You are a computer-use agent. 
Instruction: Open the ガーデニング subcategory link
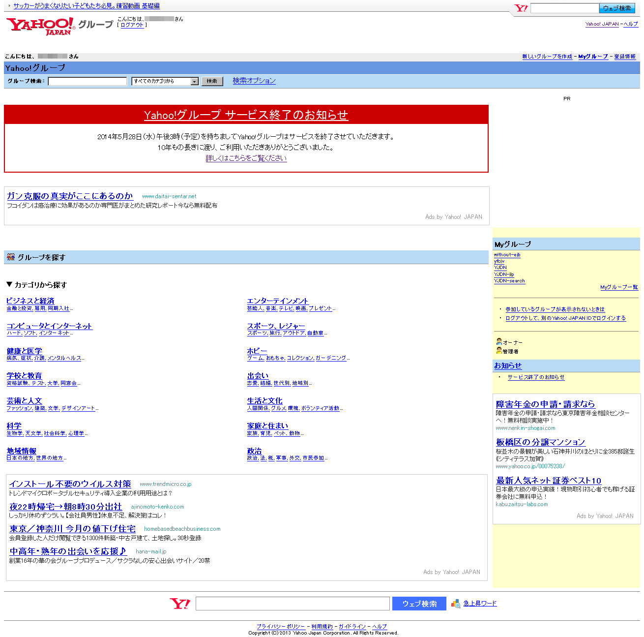(x=330, y=358)
